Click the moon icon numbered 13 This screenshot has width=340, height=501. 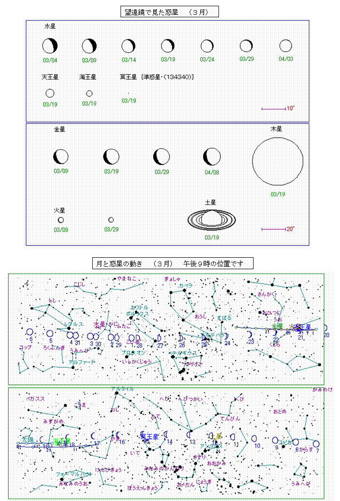(x=189, y=435)
